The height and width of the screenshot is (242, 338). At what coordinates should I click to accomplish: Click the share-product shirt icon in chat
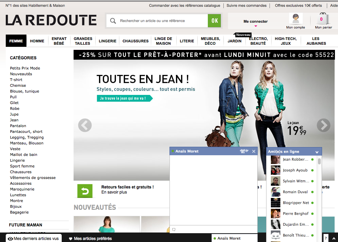244,151
